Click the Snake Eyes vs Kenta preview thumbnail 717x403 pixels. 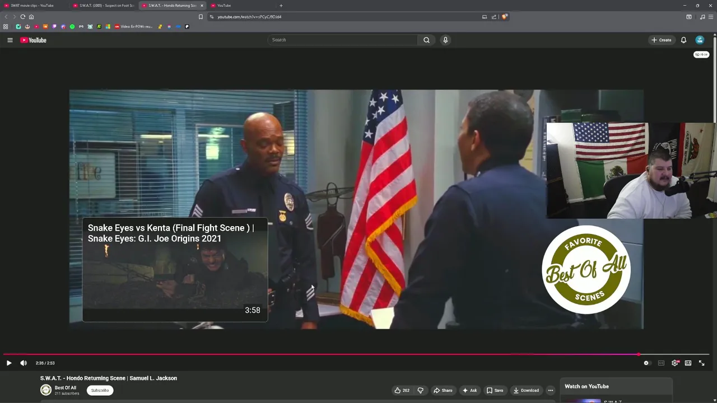click(175, 270)
